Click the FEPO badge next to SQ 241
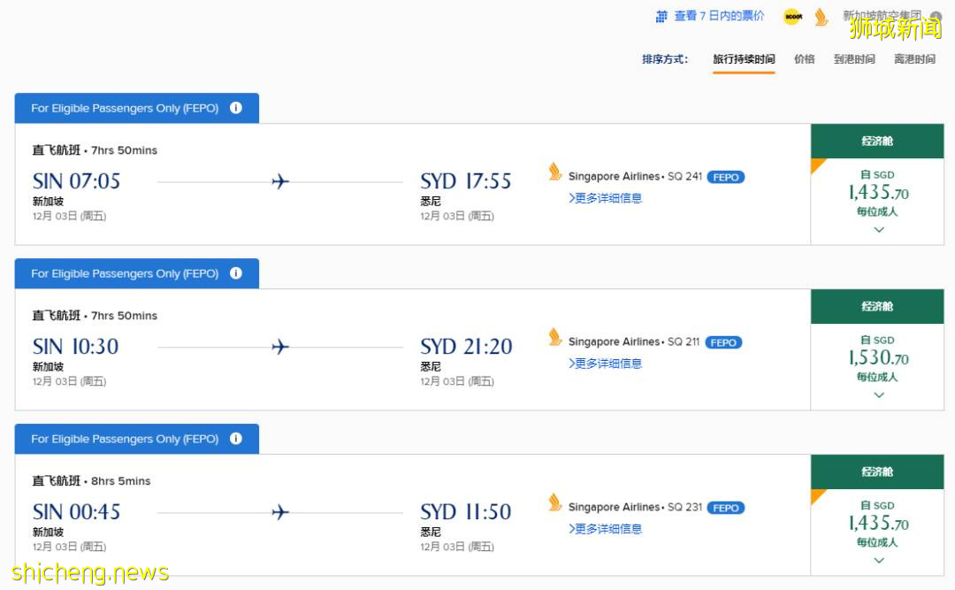Image resolution: width=955 pixels, height=590 pixels. [x=725, y=177]
